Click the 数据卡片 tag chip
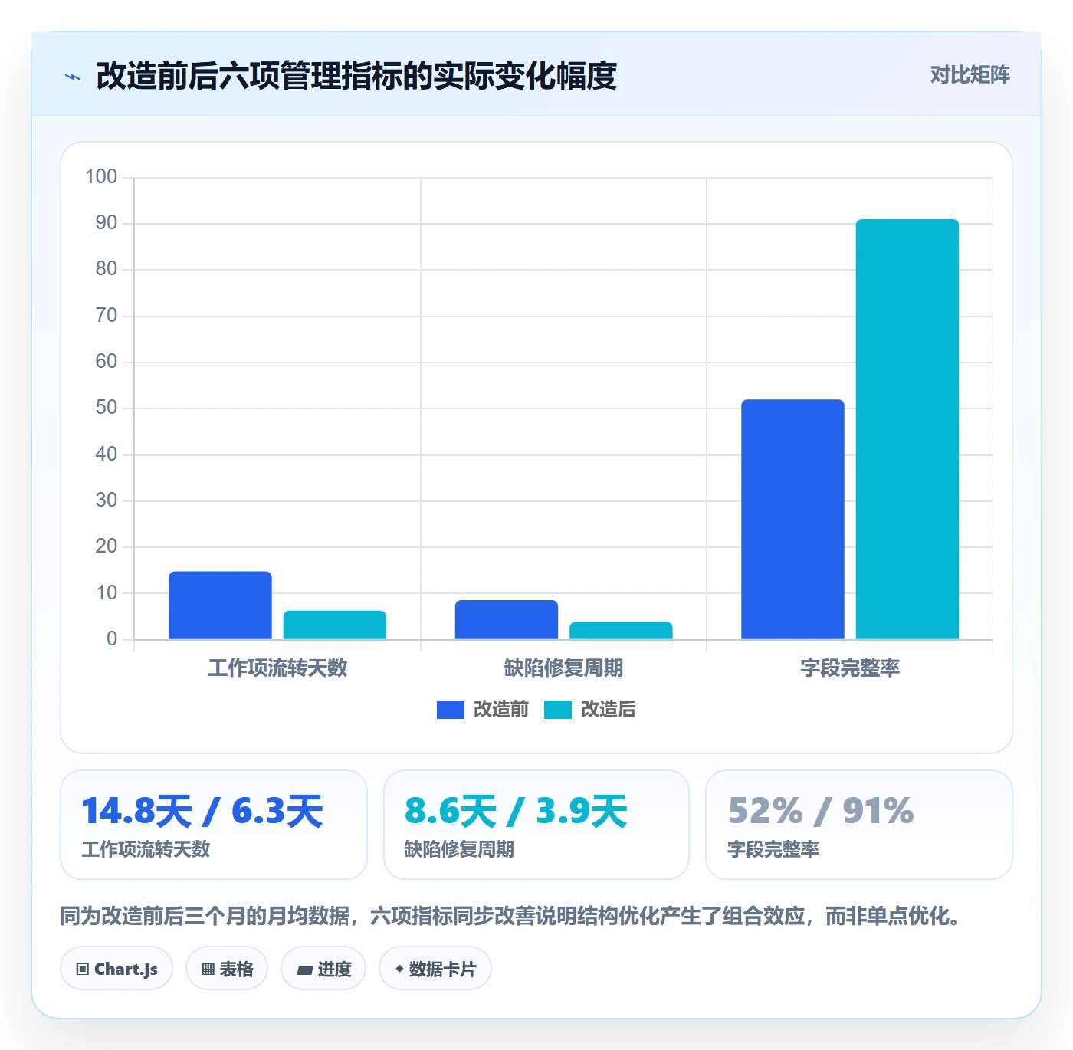1073x1050 pixels. pos(435,969)
